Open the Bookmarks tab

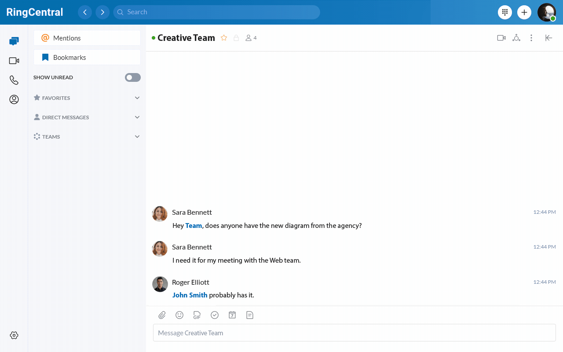point(87,58)
